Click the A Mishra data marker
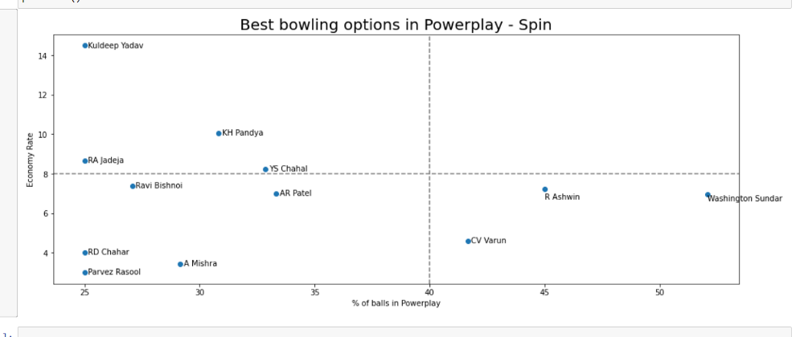This screenshot has width=804, height=337. tap(180, 264)
